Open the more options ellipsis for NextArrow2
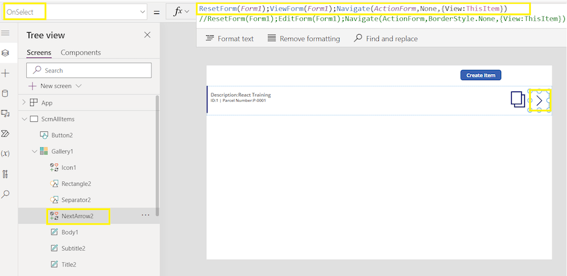567x276 pixels. click(145, 215)
